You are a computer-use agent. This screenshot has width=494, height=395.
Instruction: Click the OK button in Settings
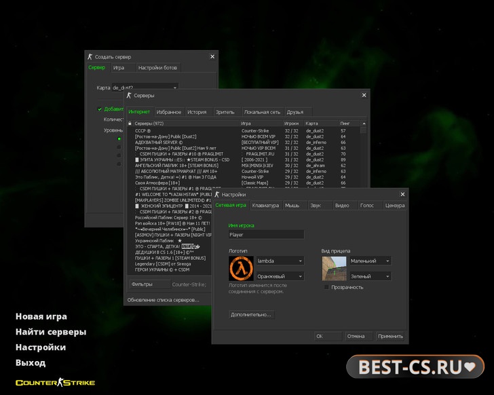click(x=328, y=336)
